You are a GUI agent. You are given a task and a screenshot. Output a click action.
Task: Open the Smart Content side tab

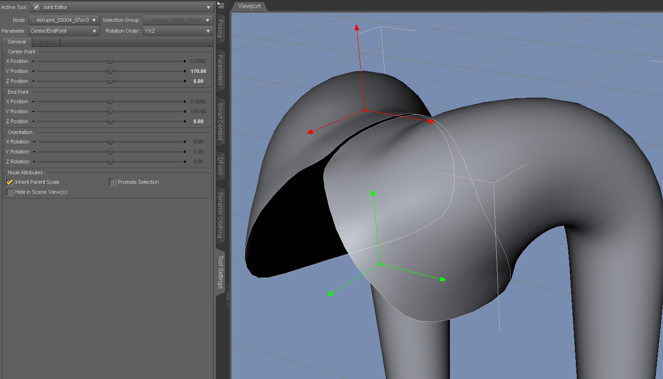[220, 121]
